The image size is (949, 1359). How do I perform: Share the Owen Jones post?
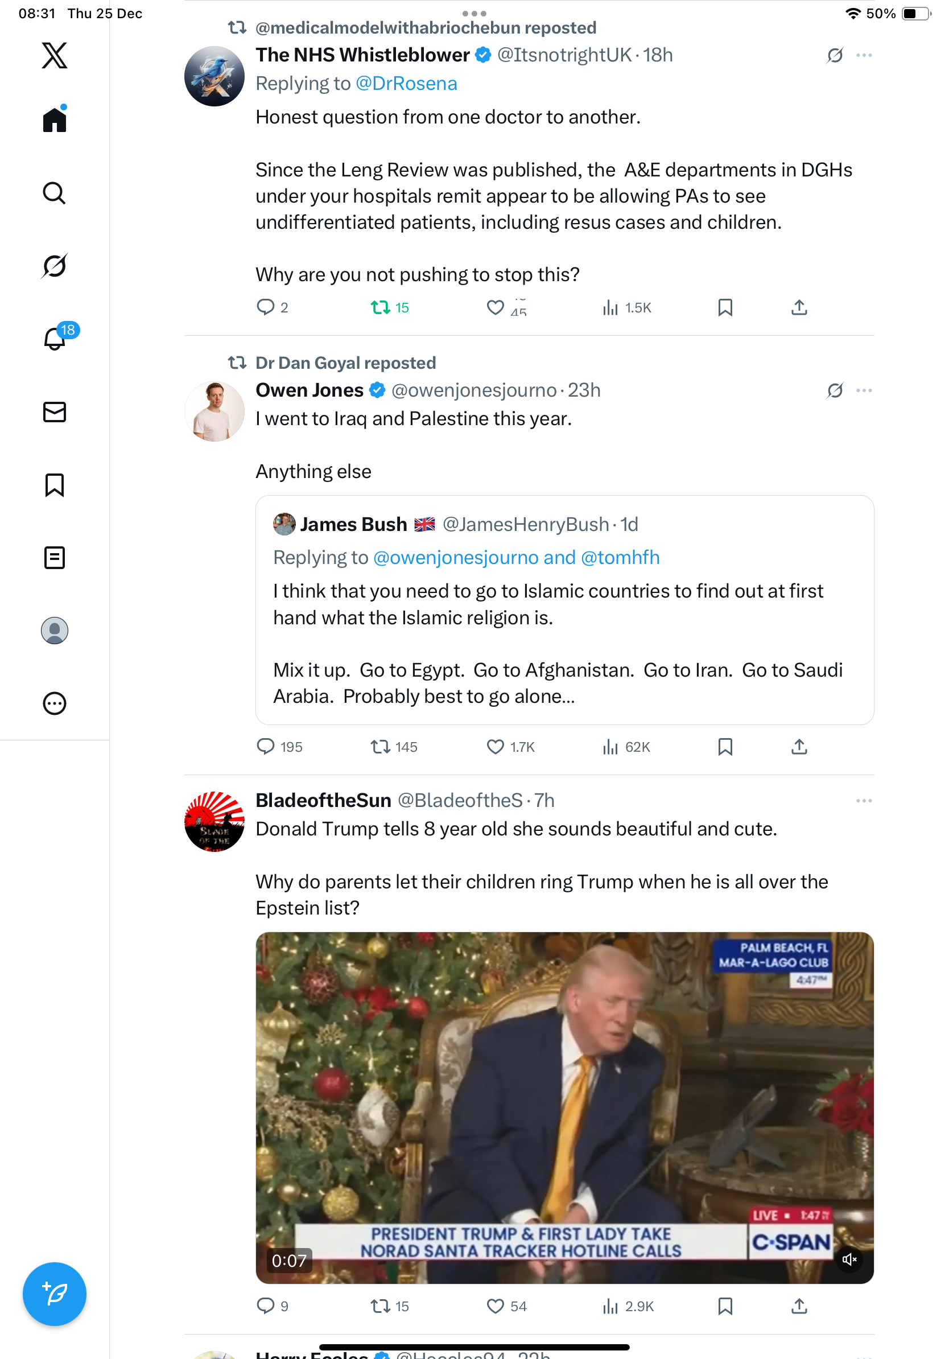click(799, 747)
